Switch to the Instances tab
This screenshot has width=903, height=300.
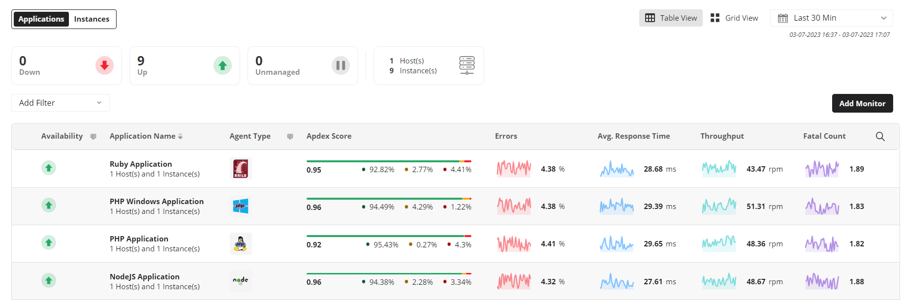pos(92,19)
